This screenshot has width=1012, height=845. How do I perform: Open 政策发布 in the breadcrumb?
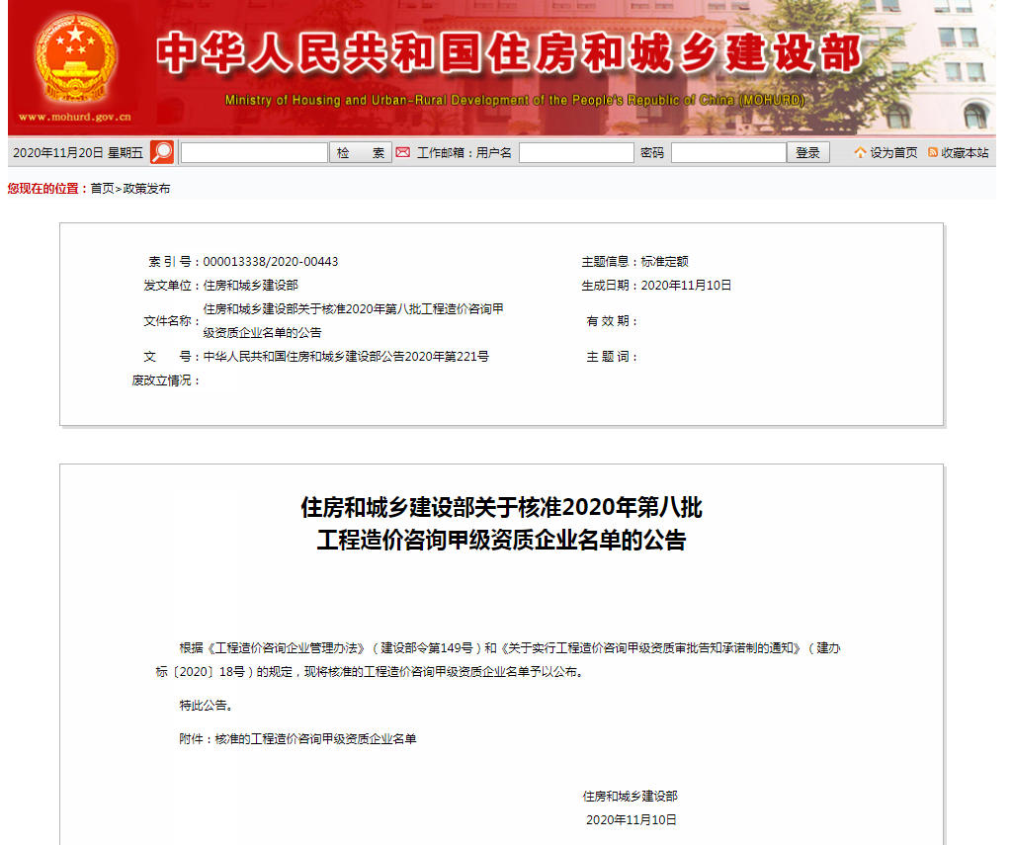[146, 189]
